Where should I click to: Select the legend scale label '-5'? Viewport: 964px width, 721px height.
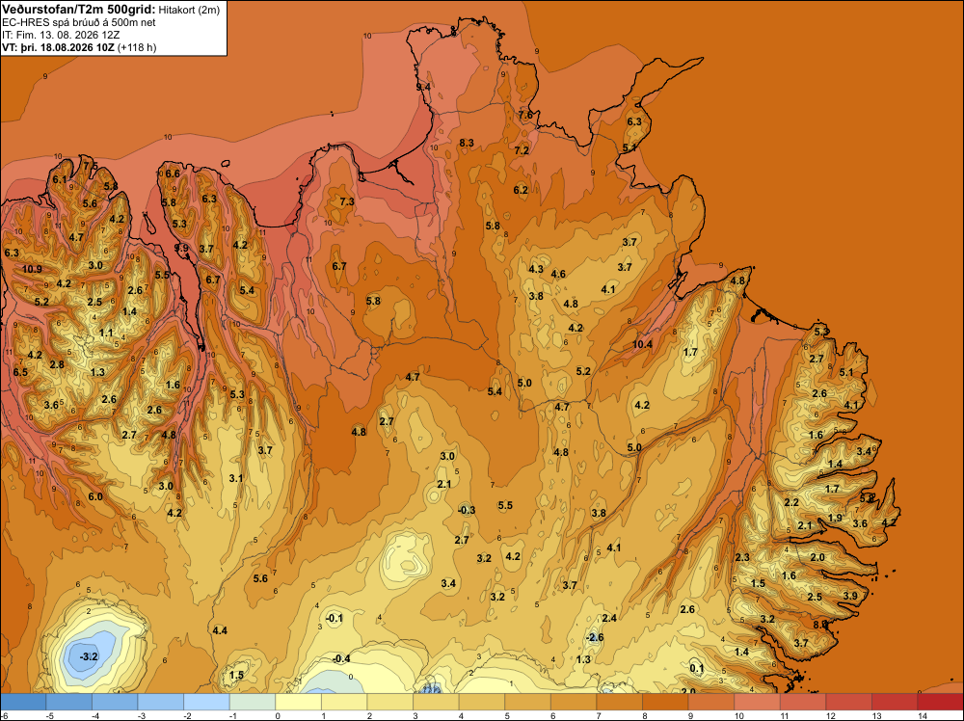point(51,715)
